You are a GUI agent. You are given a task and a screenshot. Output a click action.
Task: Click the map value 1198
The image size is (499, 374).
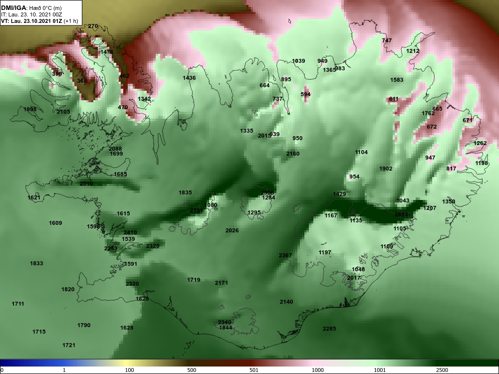point(482,163)
